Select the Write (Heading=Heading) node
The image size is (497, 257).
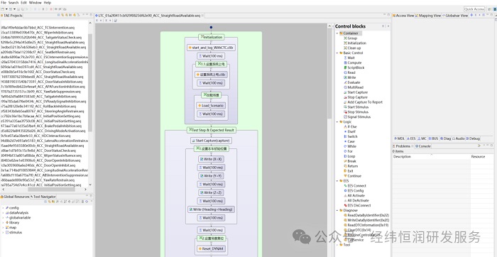tap(211, 209)
